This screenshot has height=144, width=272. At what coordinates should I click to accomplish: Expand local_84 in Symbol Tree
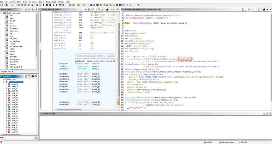pos(7,132)
